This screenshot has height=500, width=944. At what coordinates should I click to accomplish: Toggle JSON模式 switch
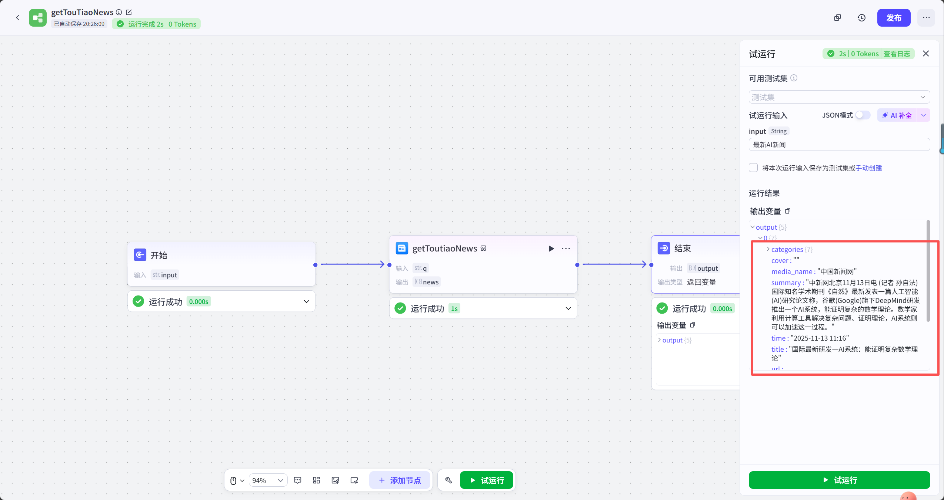coord(863,115)
